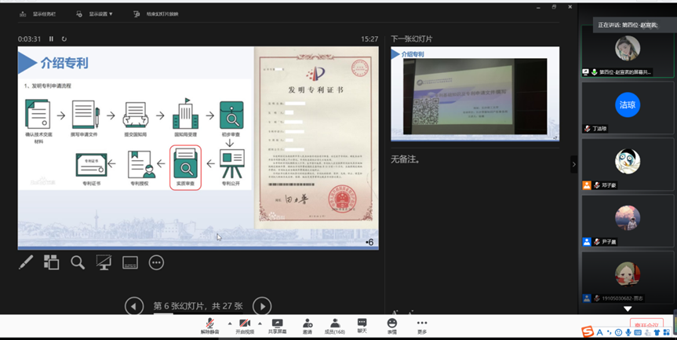Open the 表情 emoji reactions

tap(392, 326)
